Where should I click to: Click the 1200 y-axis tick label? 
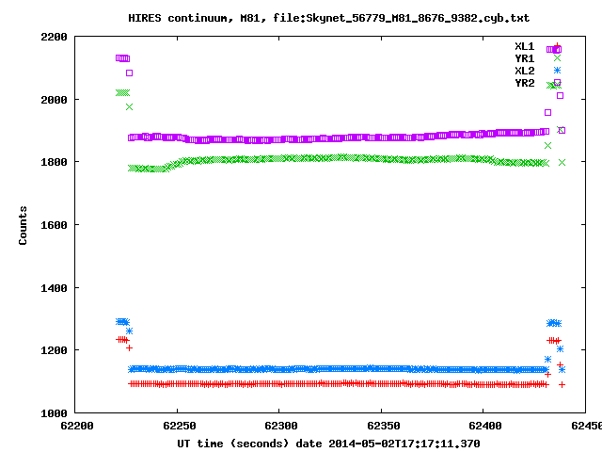[x=54, y=350]
